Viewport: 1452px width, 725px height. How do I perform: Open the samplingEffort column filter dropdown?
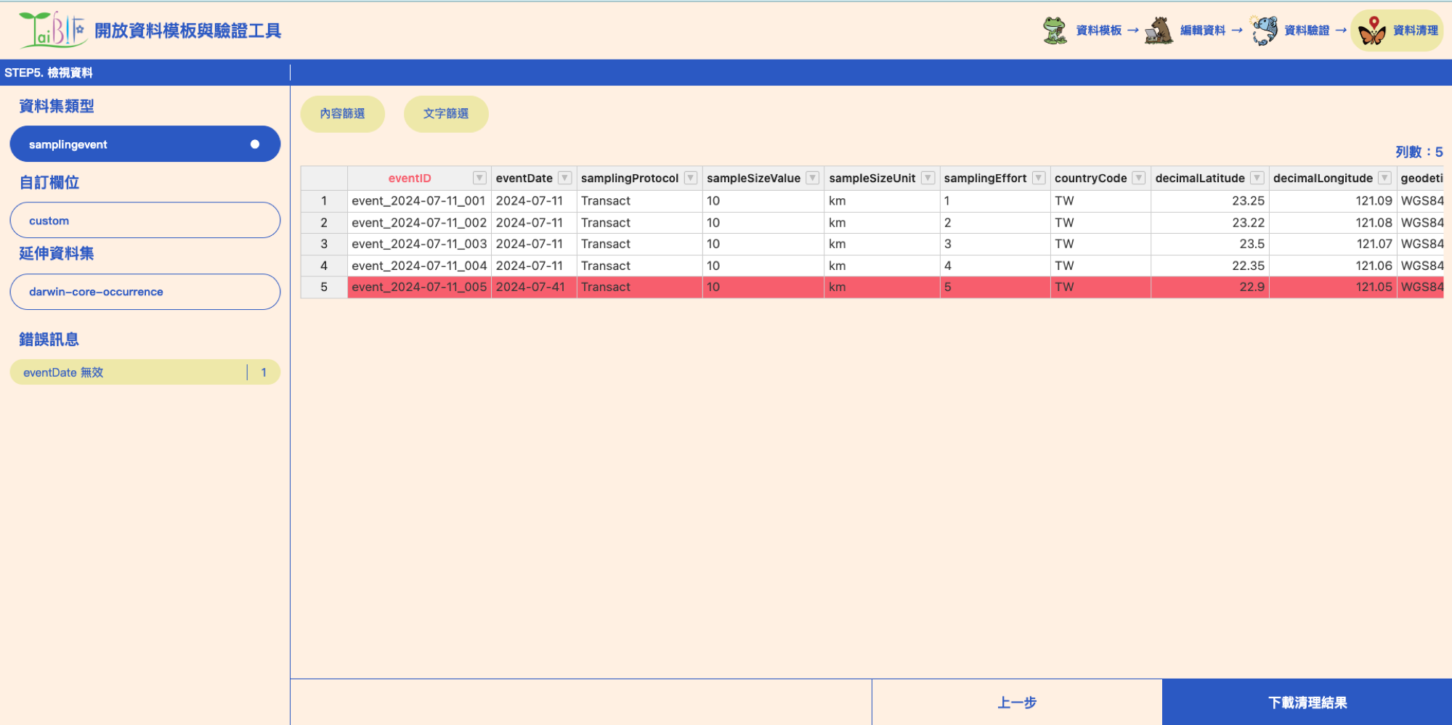pyautogui.click(x=1039, y=178)
